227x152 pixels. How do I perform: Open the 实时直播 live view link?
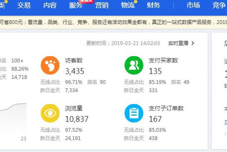coord(178,43)
